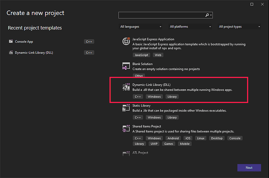Choose Static Library template title

(142, 106)
